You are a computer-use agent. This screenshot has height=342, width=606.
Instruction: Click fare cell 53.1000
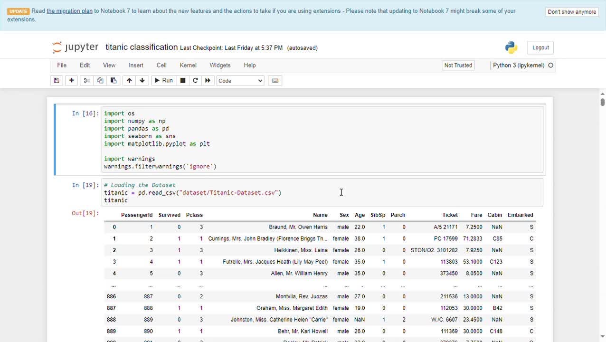(x=473, y=262)
